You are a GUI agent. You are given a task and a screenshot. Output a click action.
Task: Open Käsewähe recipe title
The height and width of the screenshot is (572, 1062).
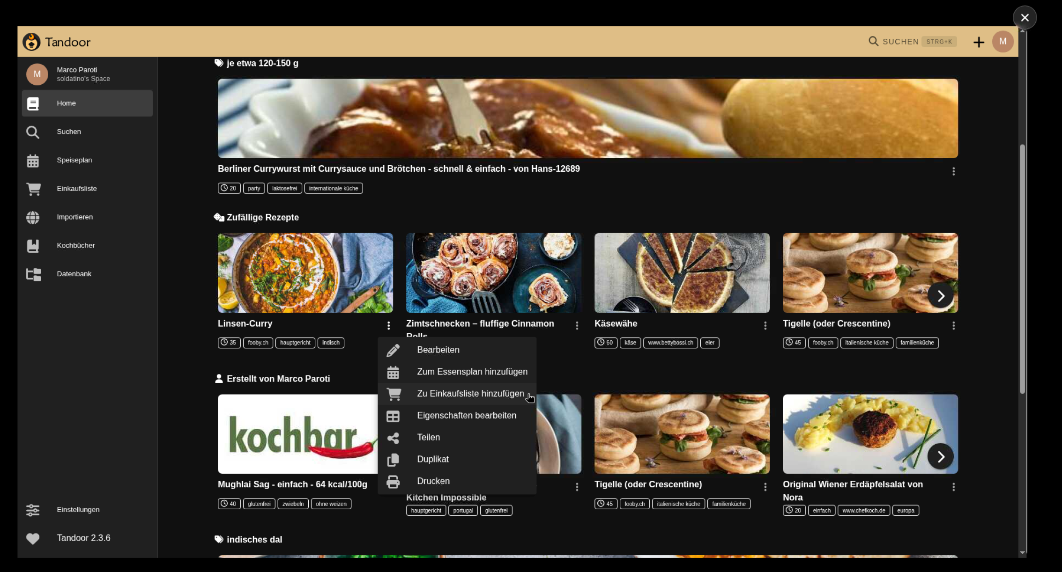[616, 324]
